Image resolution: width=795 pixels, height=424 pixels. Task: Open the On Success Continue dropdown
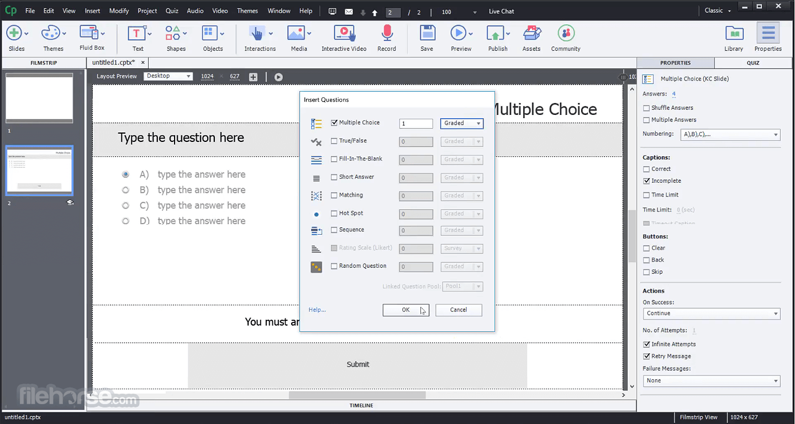712,313
